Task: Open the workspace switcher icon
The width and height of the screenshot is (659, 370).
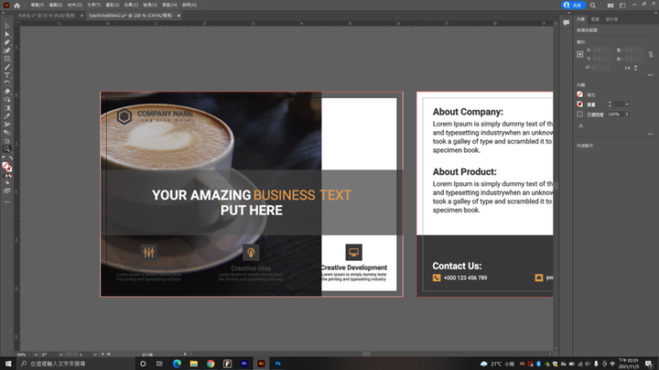Action: pyautogui.click(x=622, y=5)
